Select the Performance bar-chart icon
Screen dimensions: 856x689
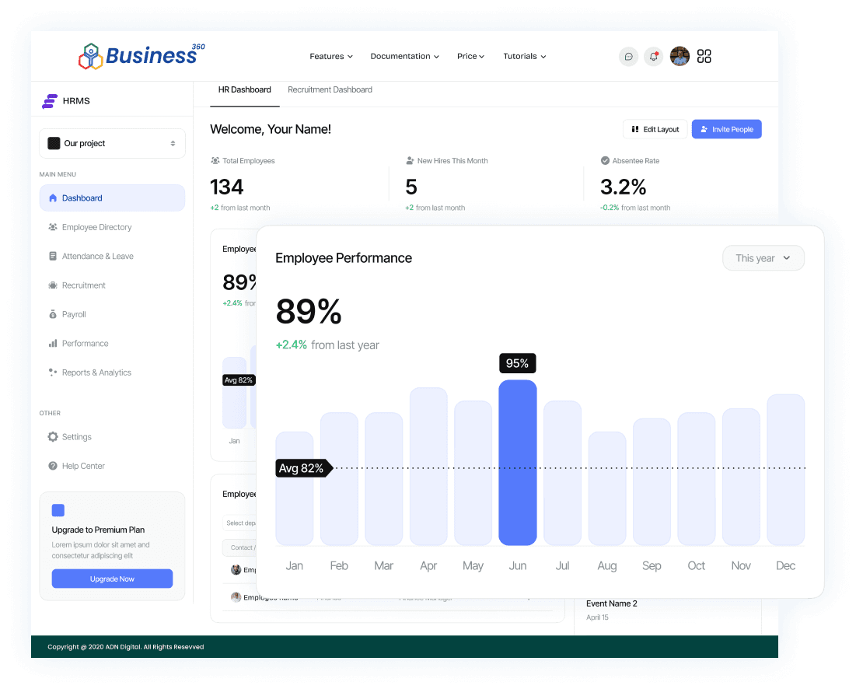coord(53,343)
